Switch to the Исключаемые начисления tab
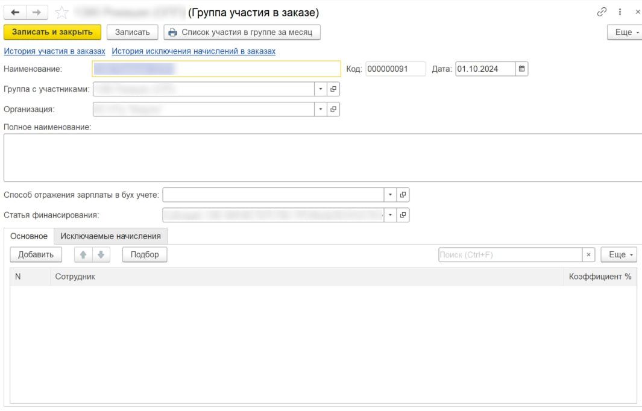 110,236
